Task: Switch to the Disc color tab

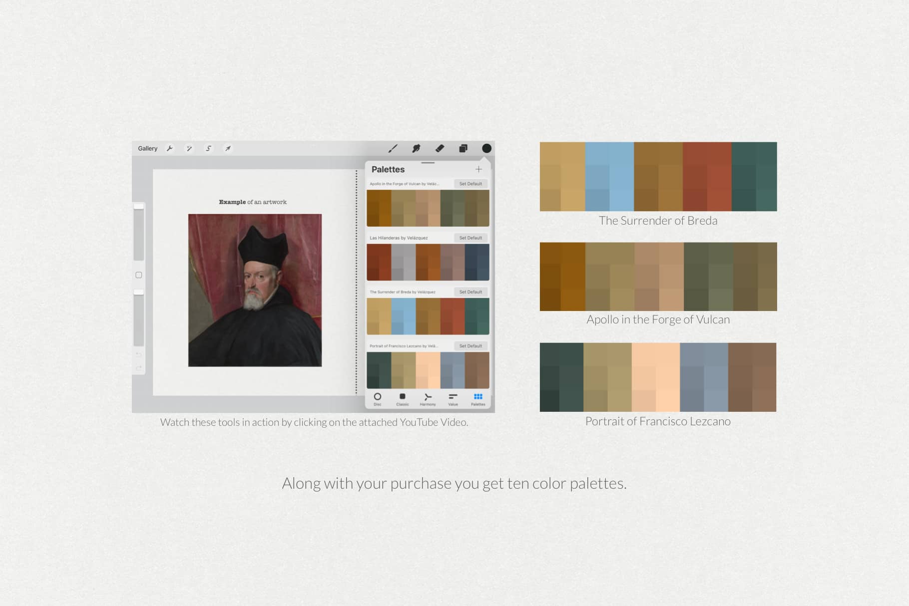Action: [x=378, y=399]
